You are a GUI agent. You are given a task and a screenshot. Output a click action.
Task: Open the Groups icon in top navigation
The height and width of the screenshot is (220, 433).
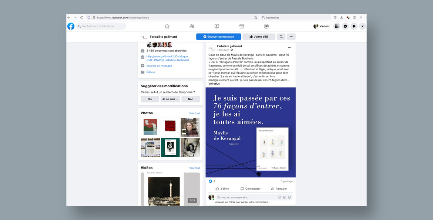(266, 26)
